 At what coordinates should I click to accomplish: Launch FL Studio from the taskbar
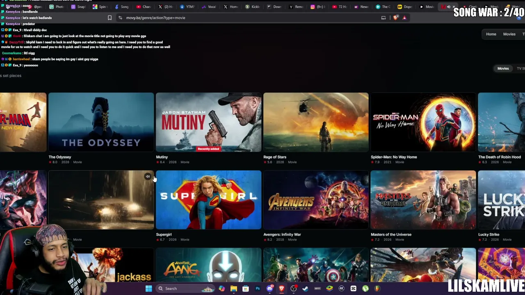[377, 288]
